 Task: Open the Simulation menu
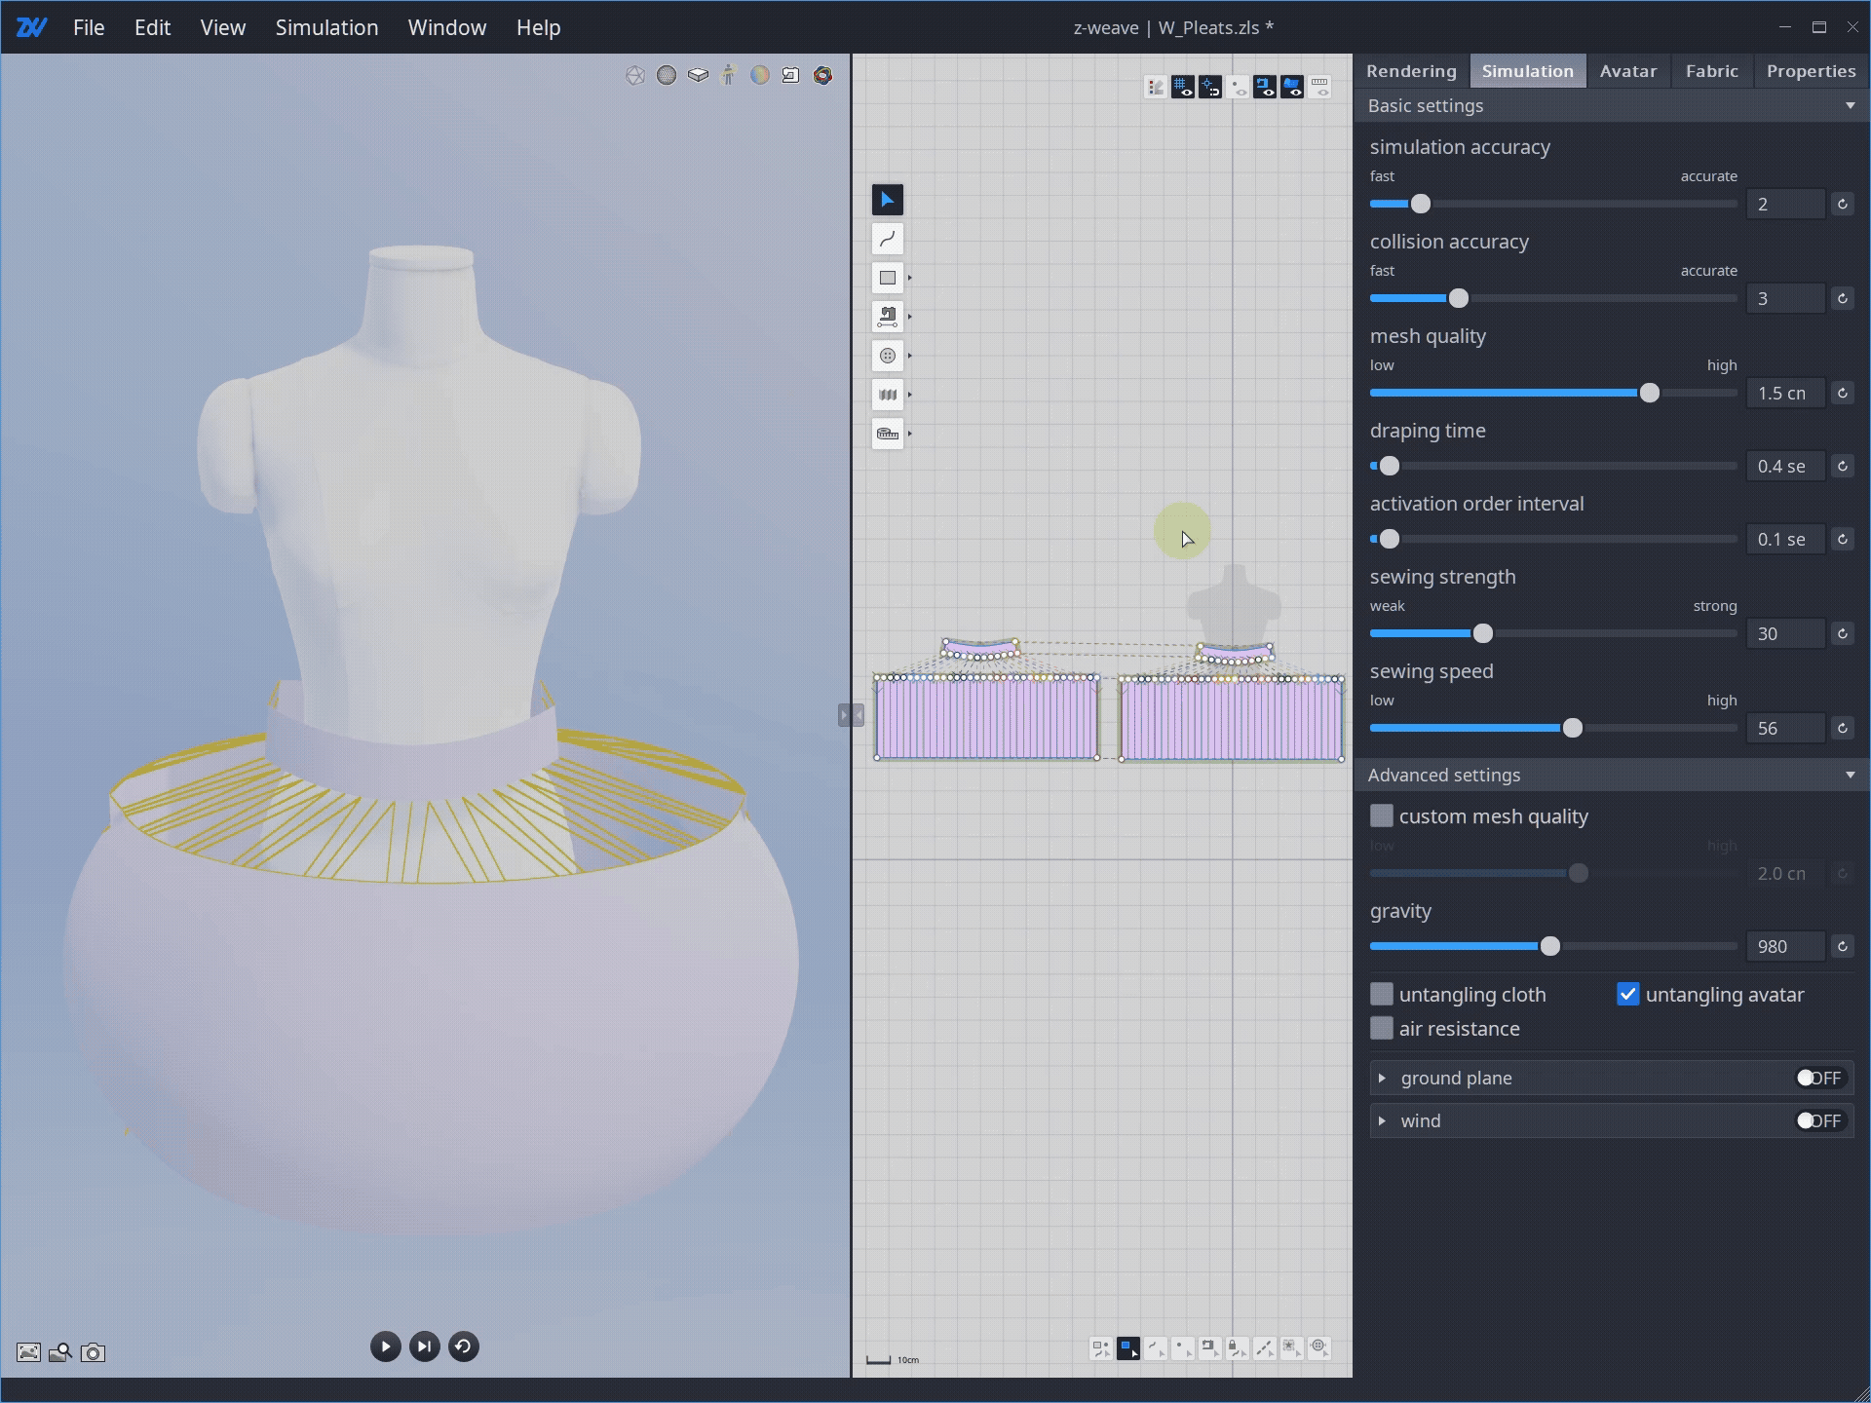(326, 27)
